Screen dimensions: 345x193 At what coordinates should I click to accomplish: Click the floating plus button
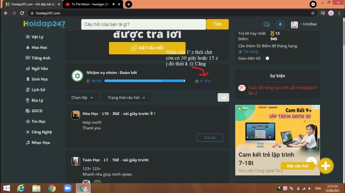(326, 166)
